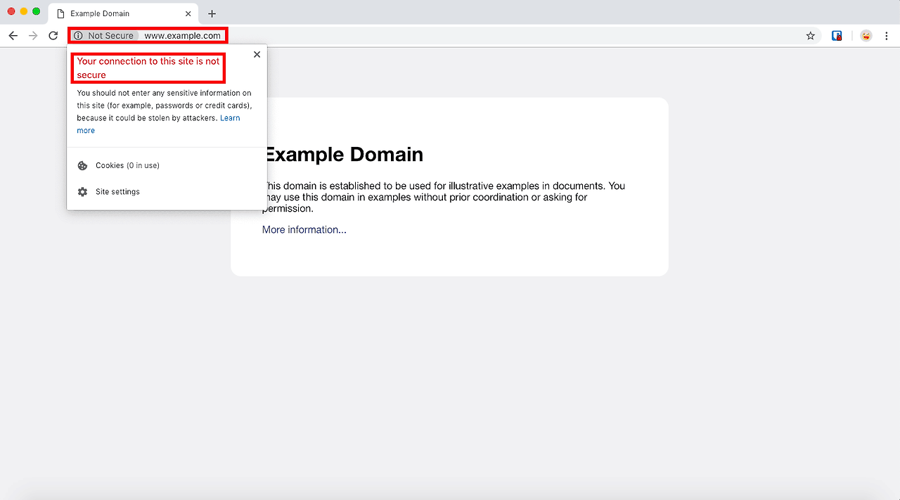Click the Not Secure info icon

pos(78,36)
